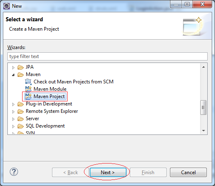Image resolution: width=215 pixels, height=186 pixels.
Task: Click the Plug-in Development folder icon
Action: (20, 104)
